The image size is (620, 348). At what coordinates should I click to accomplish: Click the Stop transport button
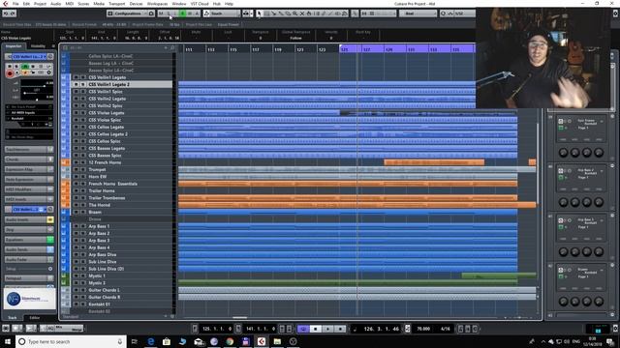coord(316,329)
